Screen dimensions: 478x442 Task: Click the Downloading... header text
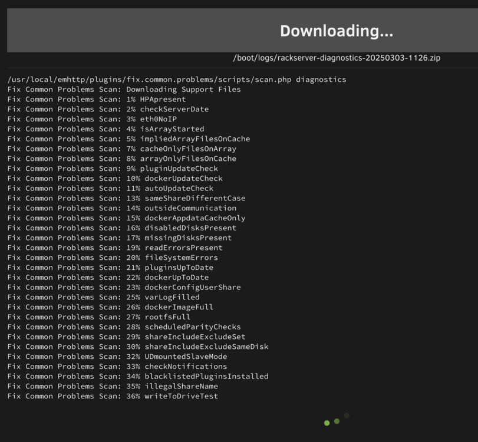(x=337, y=31)
